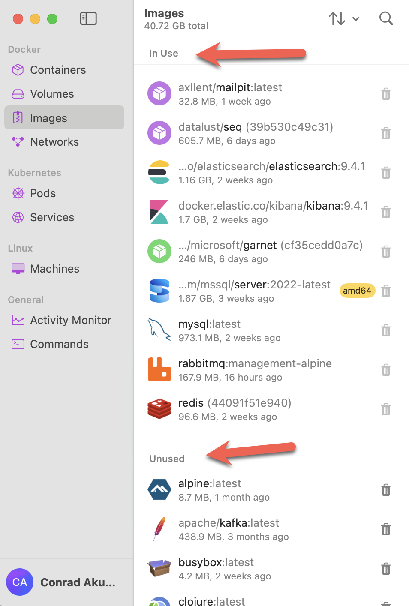Viewport: 409px width, 606px height.
Task: Select datalust/seq (39b530c49c31) image name
Action: pos(256,127)
